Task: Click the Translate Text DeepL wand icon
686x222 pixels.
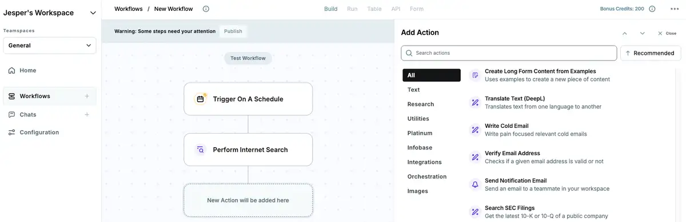Action: coord(475,103)
